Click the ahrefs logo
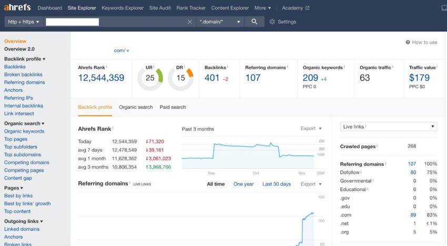Viewport: 447px width, 246px height. coord(17,7)
